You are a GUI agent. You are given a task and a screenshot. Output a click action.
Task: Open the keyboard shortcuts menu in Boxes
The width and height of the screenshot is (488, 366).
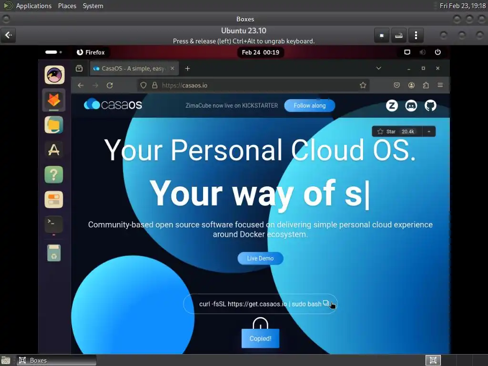399,35
